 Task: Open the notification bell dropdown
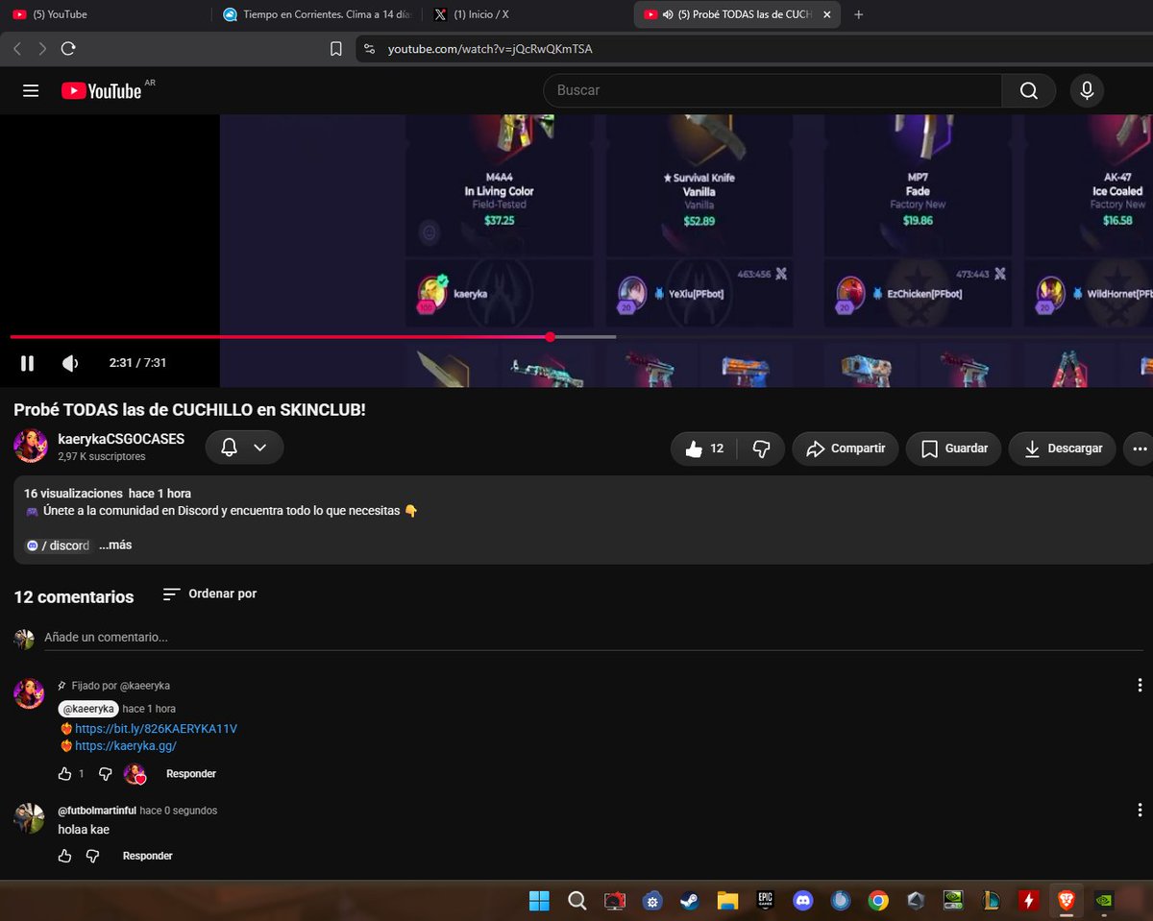coord(244,448)
